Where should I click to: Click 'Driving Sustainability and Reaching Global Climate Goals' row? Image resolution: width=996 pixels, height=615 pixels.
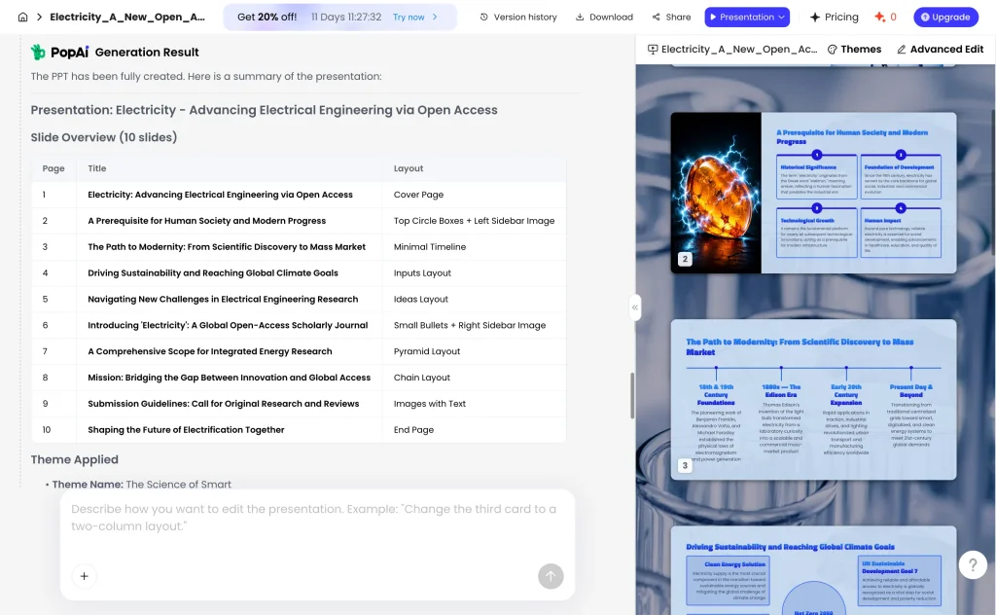click(299, 272)
